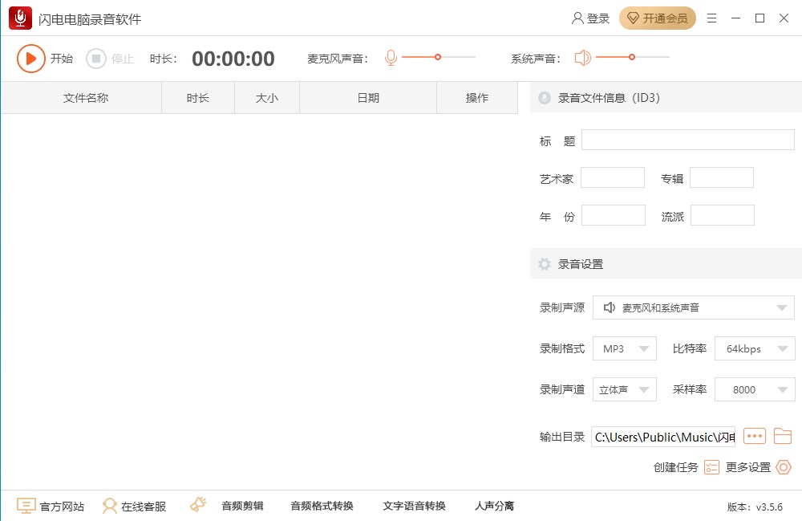Click into the 标题 input field
Image resolution: width=802 pixels, height=521 pixels.
688,140
